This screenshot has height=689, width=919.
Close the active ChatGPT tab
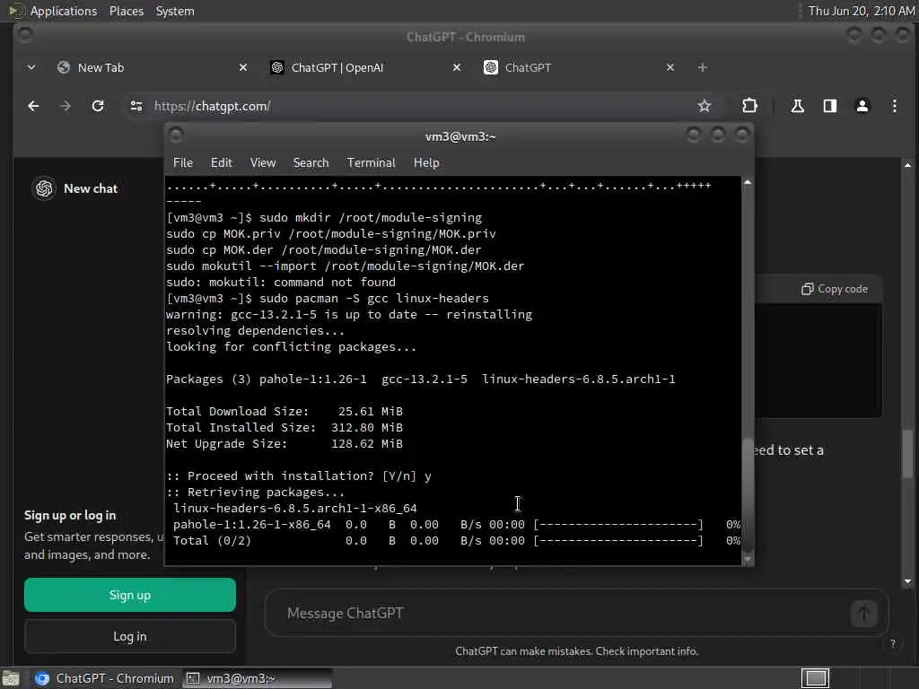point(670,67)
